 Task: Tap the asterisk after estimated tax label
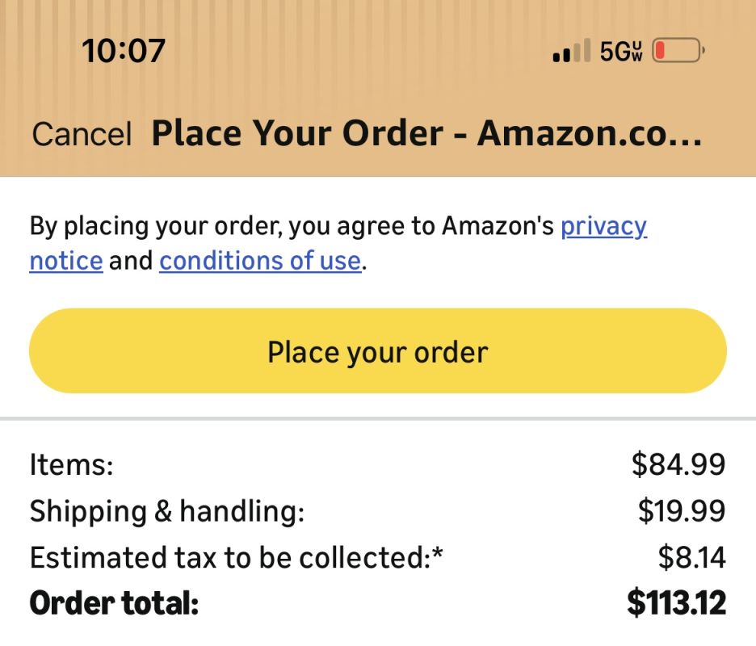point(439,554)
